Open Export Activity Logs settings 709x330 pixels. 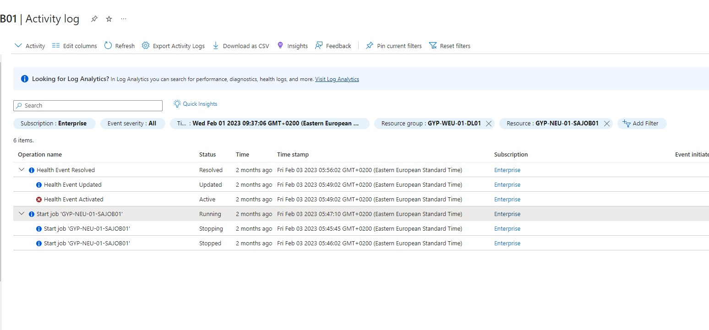173,45
